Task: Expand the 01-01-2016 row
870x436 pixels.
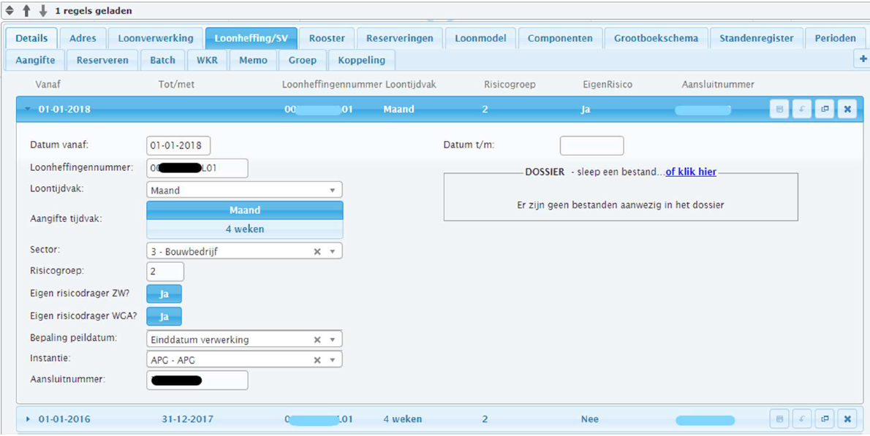Action: pyautogui.click(x=29, y=419)
